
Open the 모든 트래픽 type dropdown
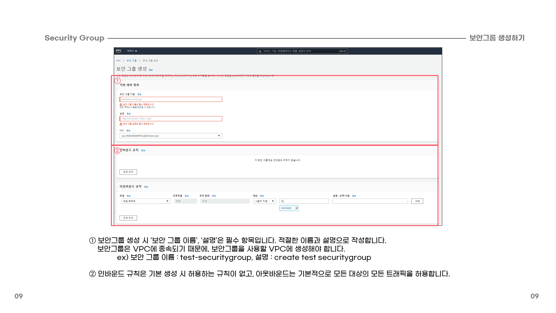coord(146,201)
